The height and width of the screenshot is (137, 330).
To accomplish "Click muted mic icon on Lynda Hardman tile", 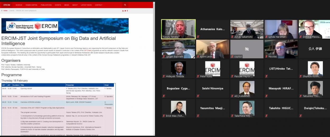I will coord(267,37).
